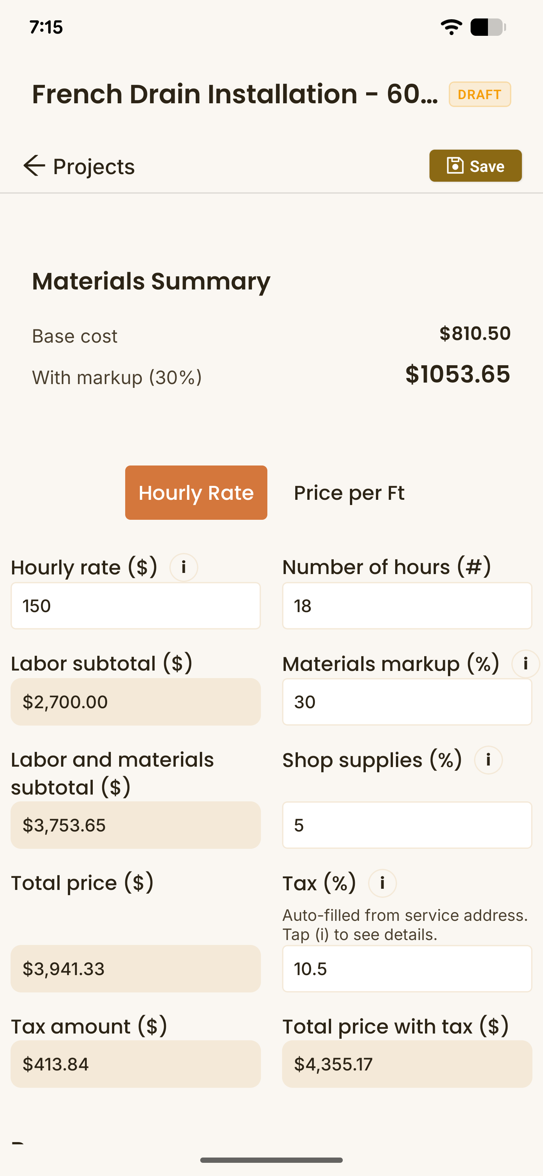Edit the Tax percent input field

[x=407, y=968]
